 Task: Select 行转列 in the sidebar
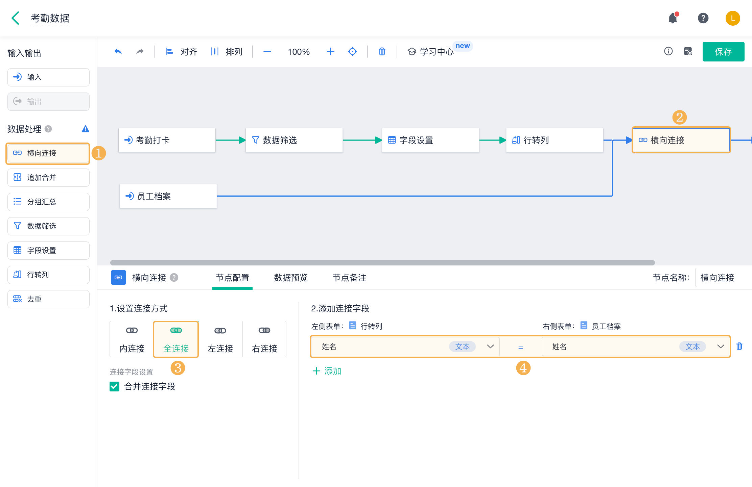pyautogui.click(x=48, y=275)
